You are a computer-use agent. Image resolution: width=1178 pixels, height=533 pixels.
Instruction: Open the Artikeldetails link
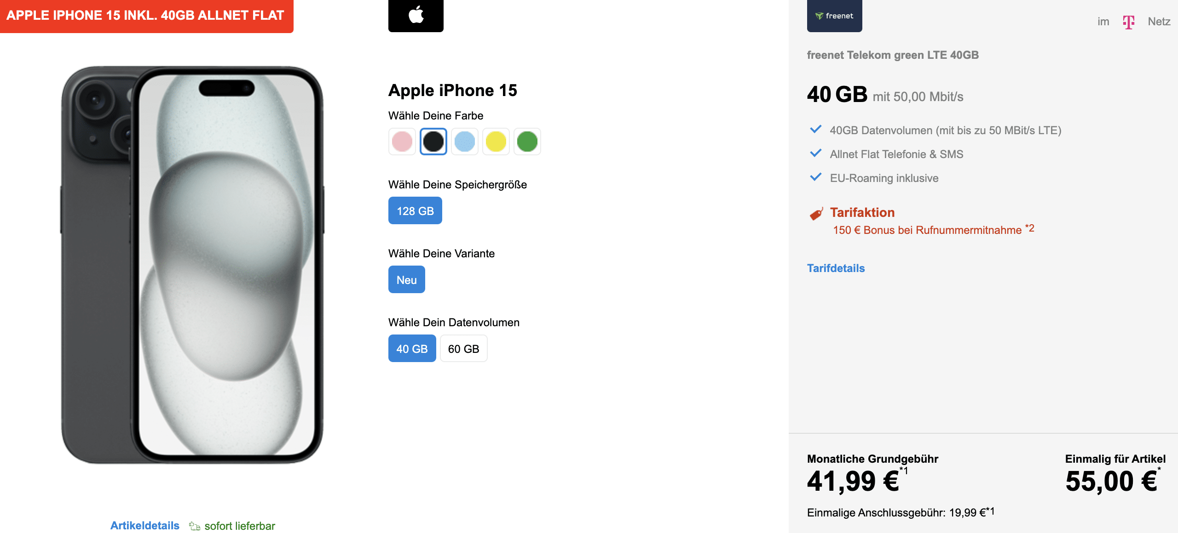click(x=145, y=526)
